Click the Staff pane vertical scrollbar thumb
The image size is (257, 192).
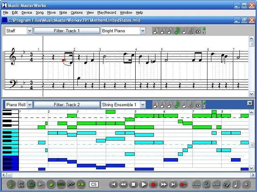[252, 44]
